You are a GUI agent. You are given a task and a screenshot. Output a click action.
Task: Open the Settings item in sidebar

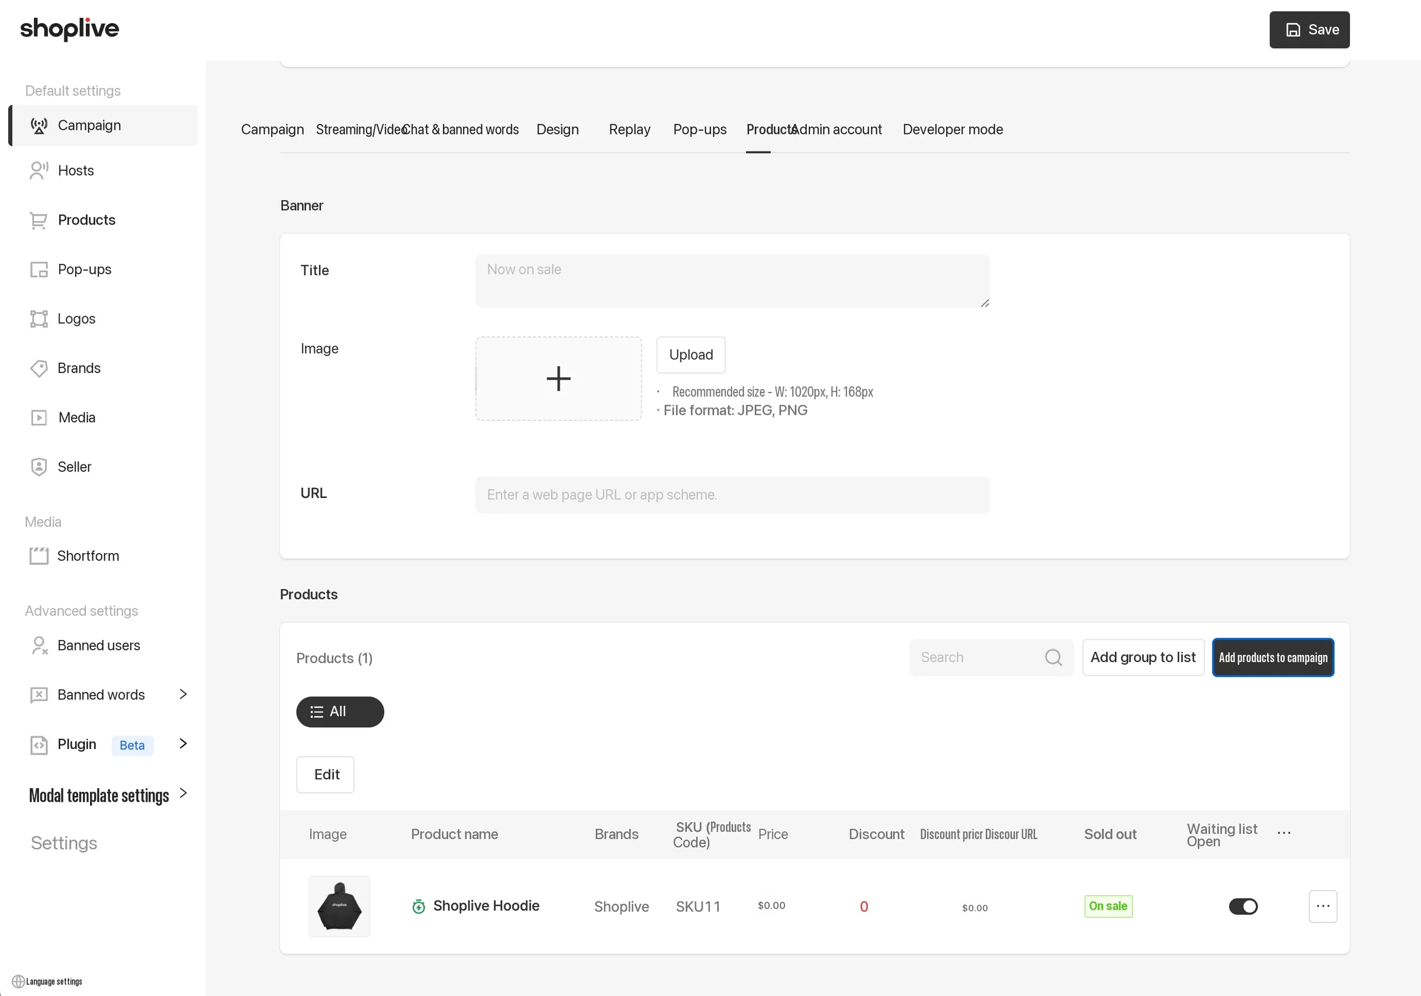click(x=64, y=843)
